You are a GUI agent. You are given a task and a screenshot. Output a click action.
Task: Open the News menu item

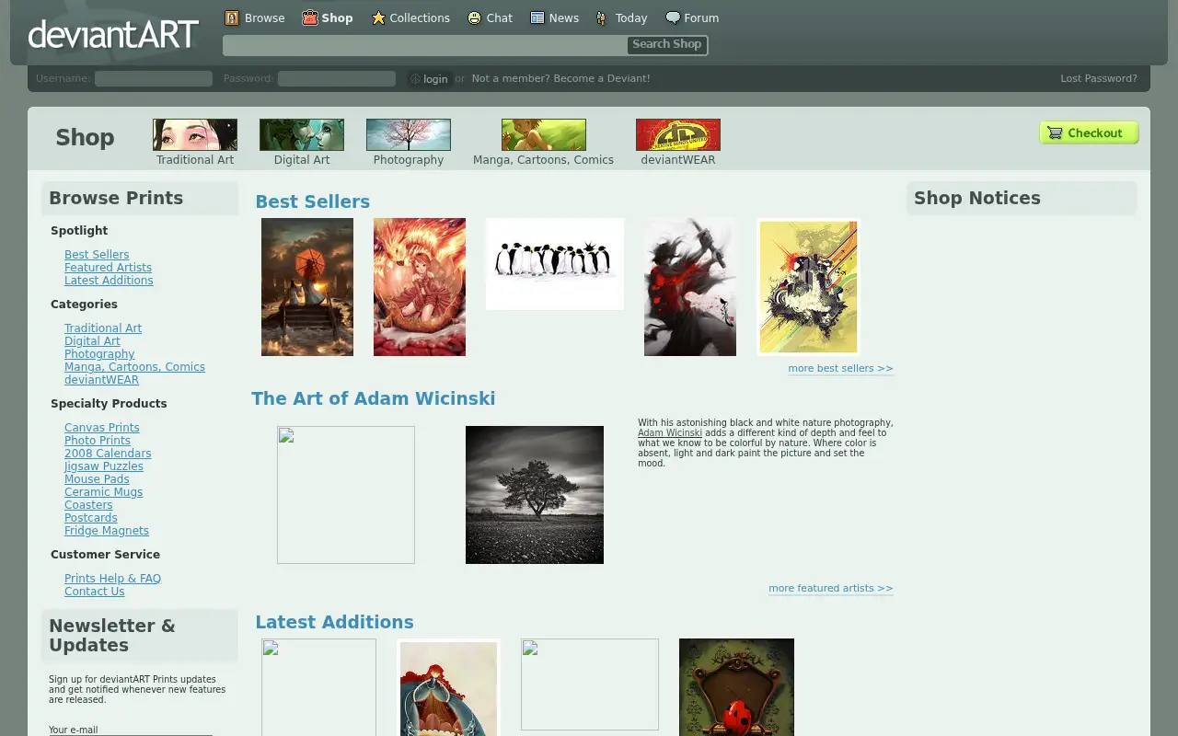click(563, 17)
